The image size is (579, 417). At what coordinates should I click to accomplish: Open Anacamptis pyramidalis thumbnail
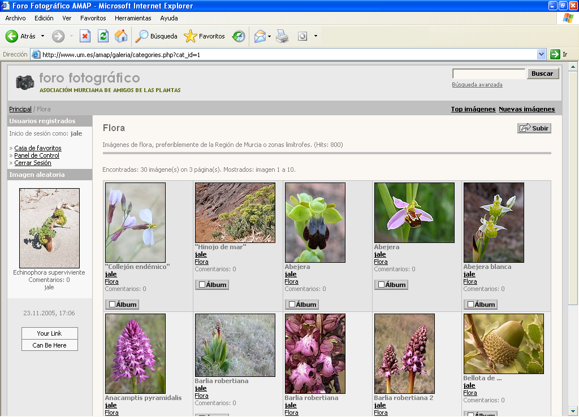pyautogui.click(x=135, y=354)
